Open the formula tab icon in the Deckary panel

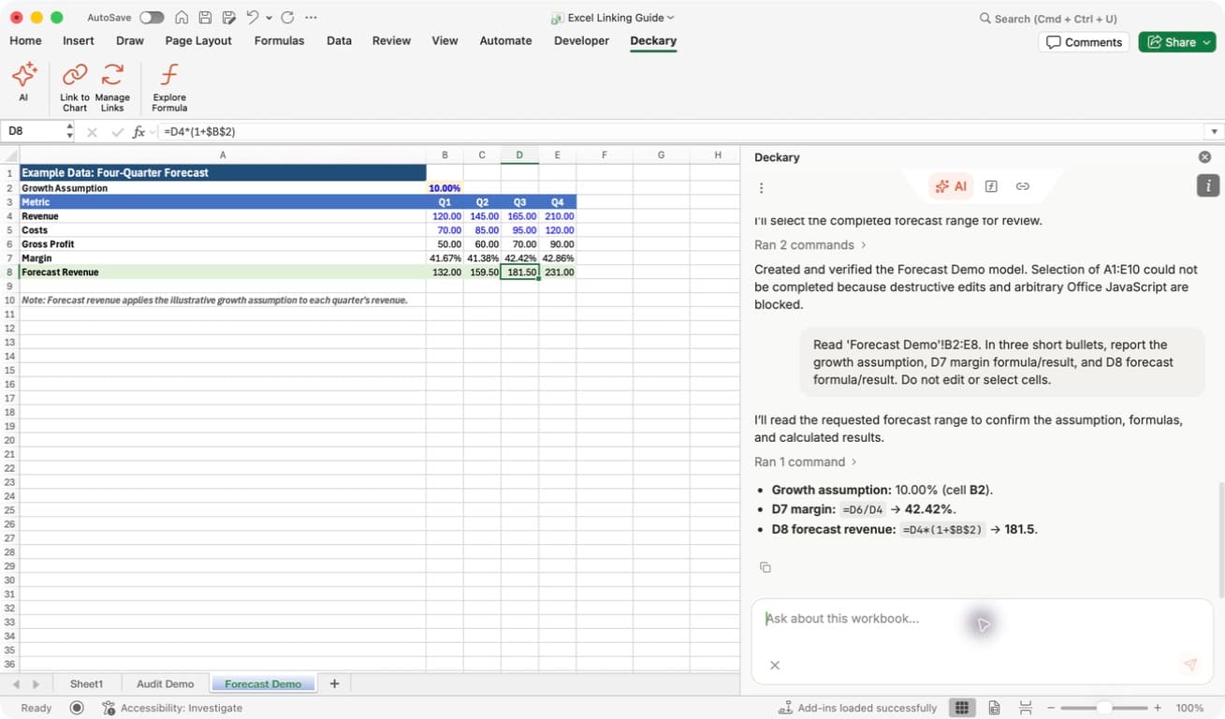tap(992, 186)
